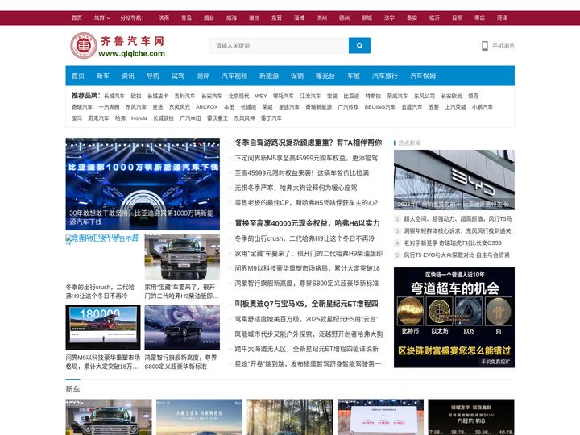Select the ARCFOX brand link
Image resolution: width=580 pixels, height=435 pixels.
(x=207, y=107)
